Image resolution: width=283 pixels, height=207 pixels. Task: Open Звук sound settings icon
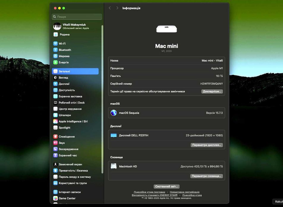[56, 143]
